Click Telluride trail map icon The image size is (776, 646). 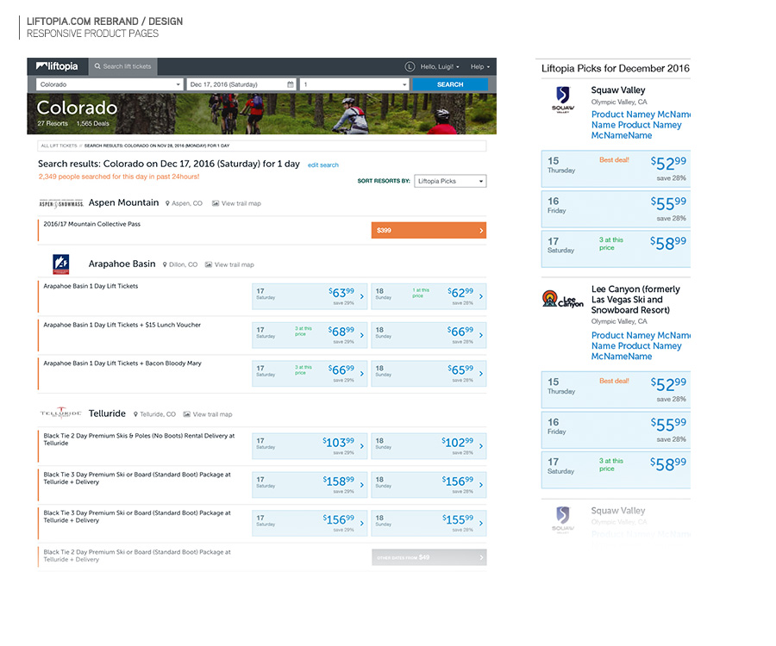(186, 414)
